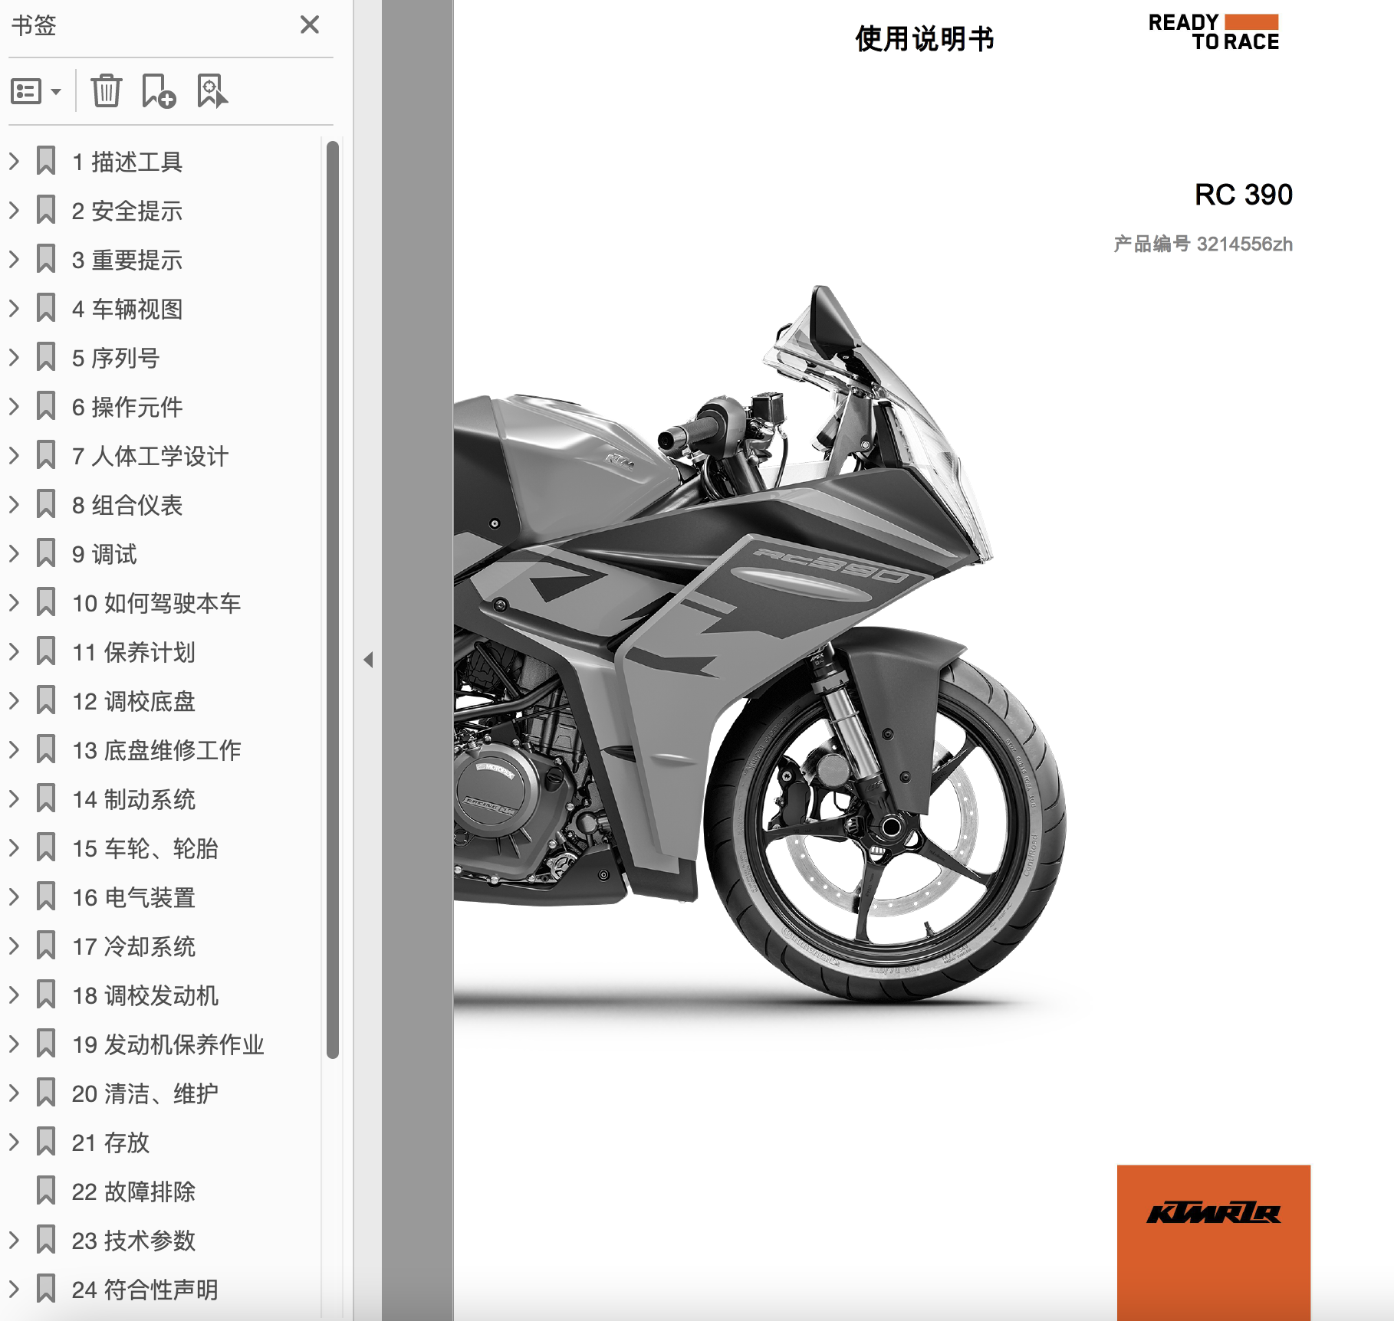
Task: Open the 17 冷却系统 bookmark
Action: pyautogui.click(x=134, y=946)
